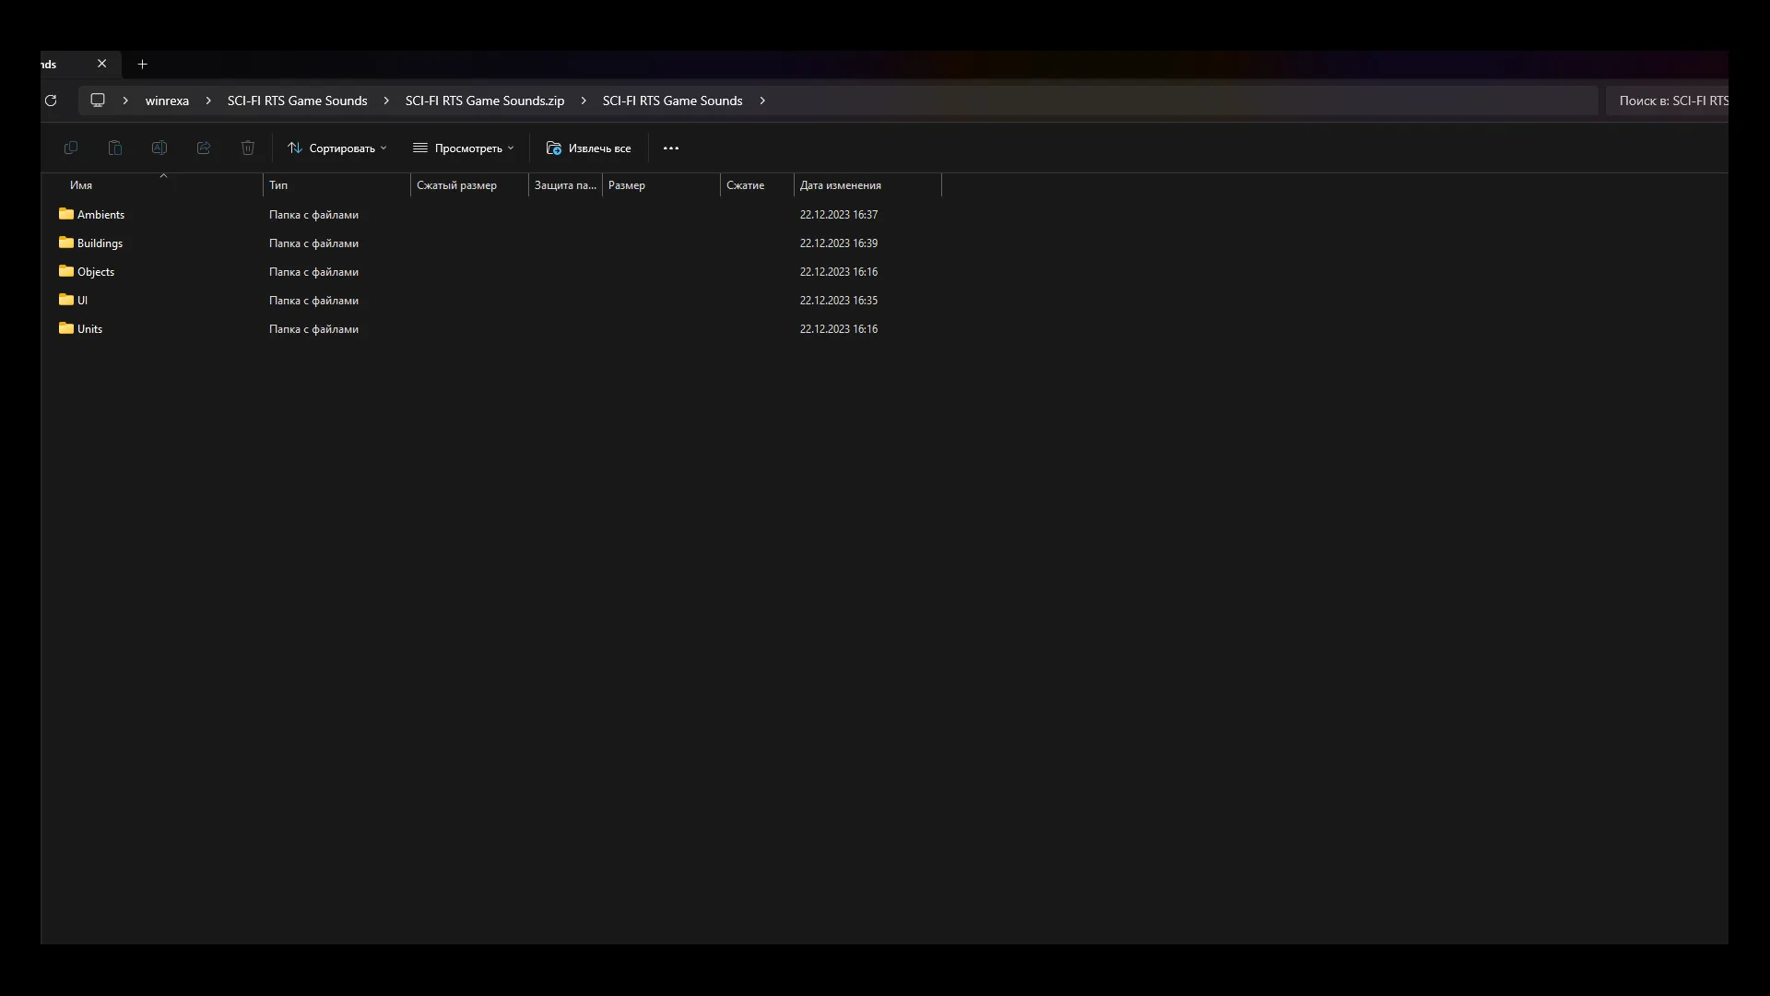Select the Ambients folder
This screenshot has width=1770, height=996.
100,215
